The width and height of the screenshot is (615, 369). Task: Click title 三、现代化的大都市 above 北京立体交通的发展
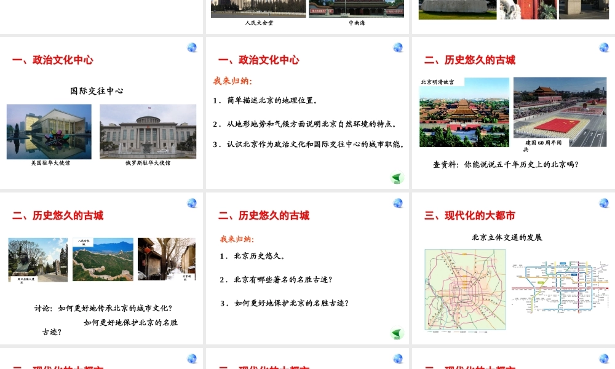pyautogui.click(x=469, y=216)
